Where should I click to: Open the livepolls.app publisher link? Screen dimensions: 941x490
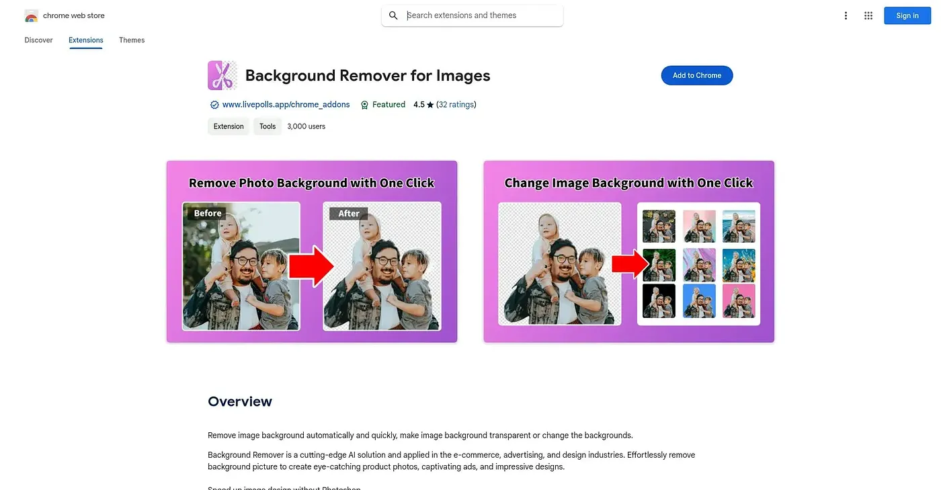[x=286, y=105]
